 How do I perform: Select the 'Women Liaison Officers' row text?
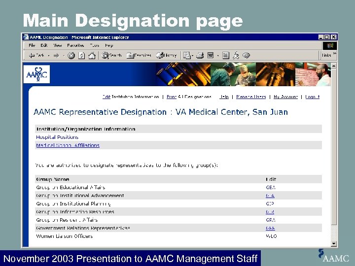click(x=64, y=236)
